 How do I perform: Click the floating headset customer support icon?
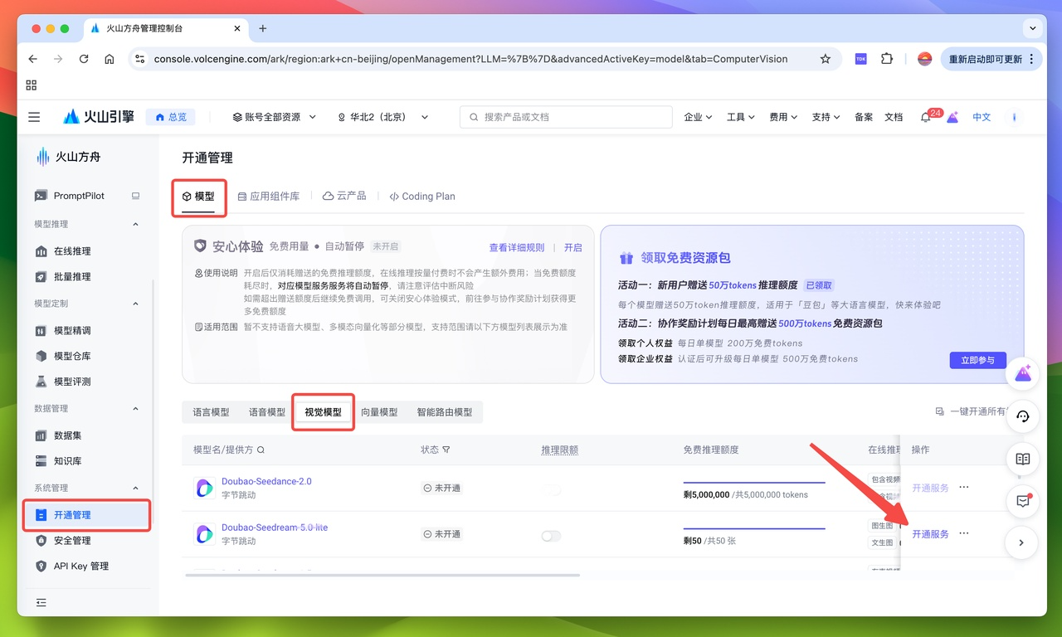1022,416
